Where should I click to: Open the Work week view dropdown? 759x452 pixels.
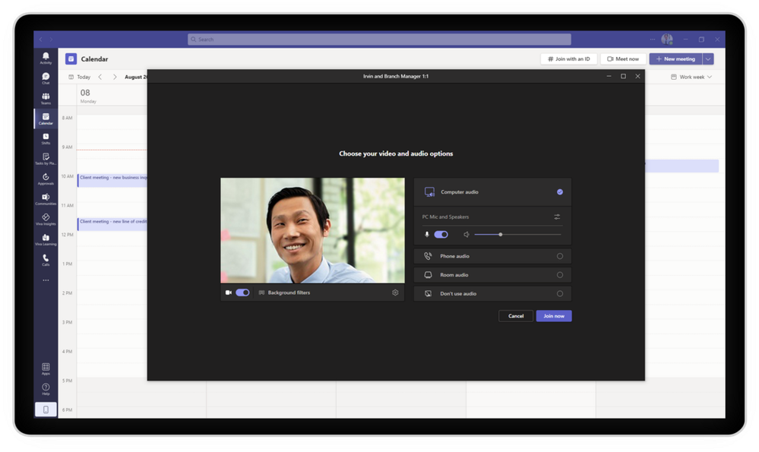(691, 77)
